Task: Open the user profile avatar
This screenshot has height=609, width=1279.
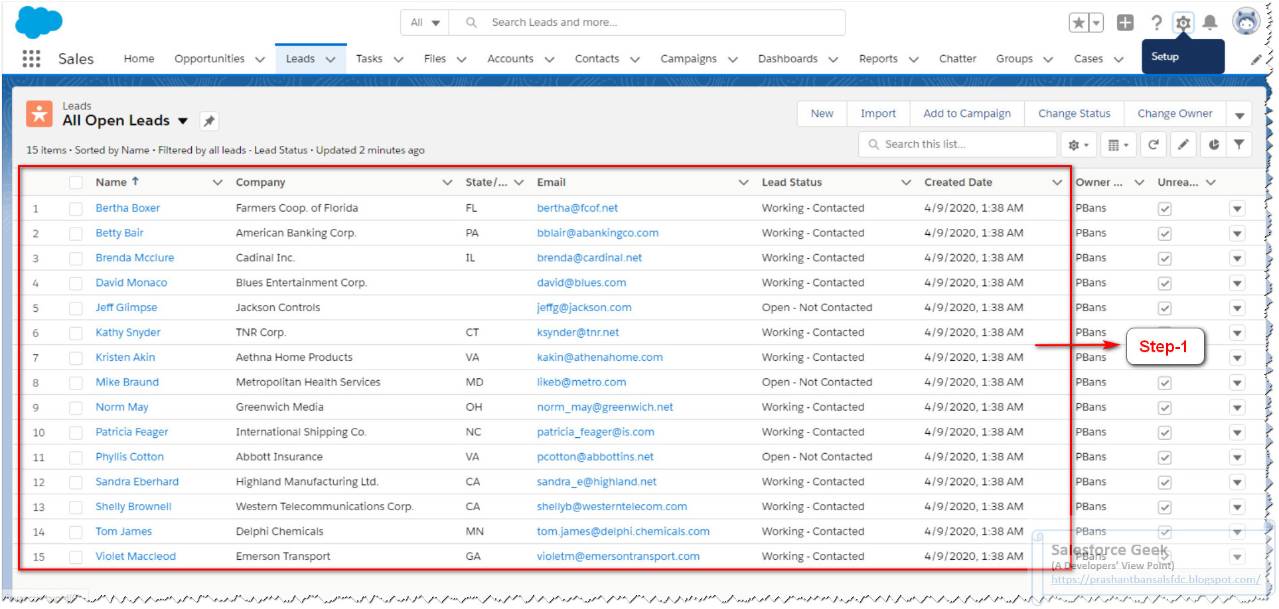Action: point(1246,22)
